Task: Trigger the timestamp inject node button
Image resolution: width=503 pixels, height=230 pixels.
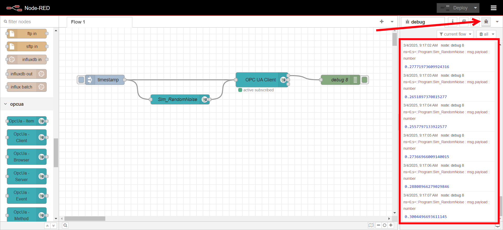Action: (81, 80)
